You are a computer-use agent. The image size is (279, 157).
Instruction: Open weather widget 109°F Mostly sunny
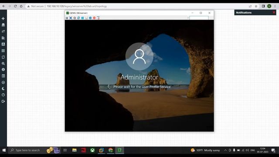tap(205, 150)
